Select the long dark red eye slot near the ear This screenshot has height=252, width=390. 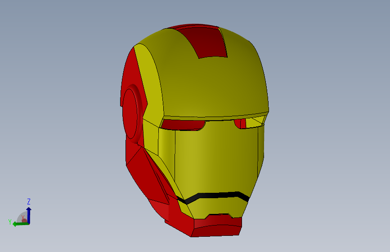[183, 125]
